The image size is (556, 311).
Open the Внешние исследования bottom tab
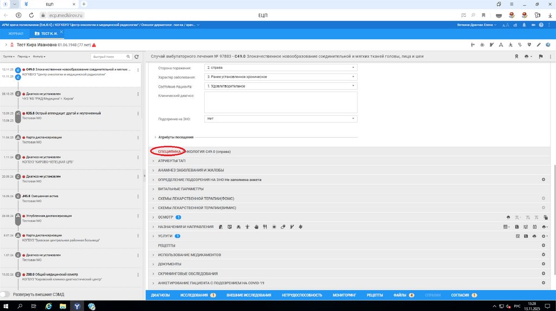coord(249,295)
